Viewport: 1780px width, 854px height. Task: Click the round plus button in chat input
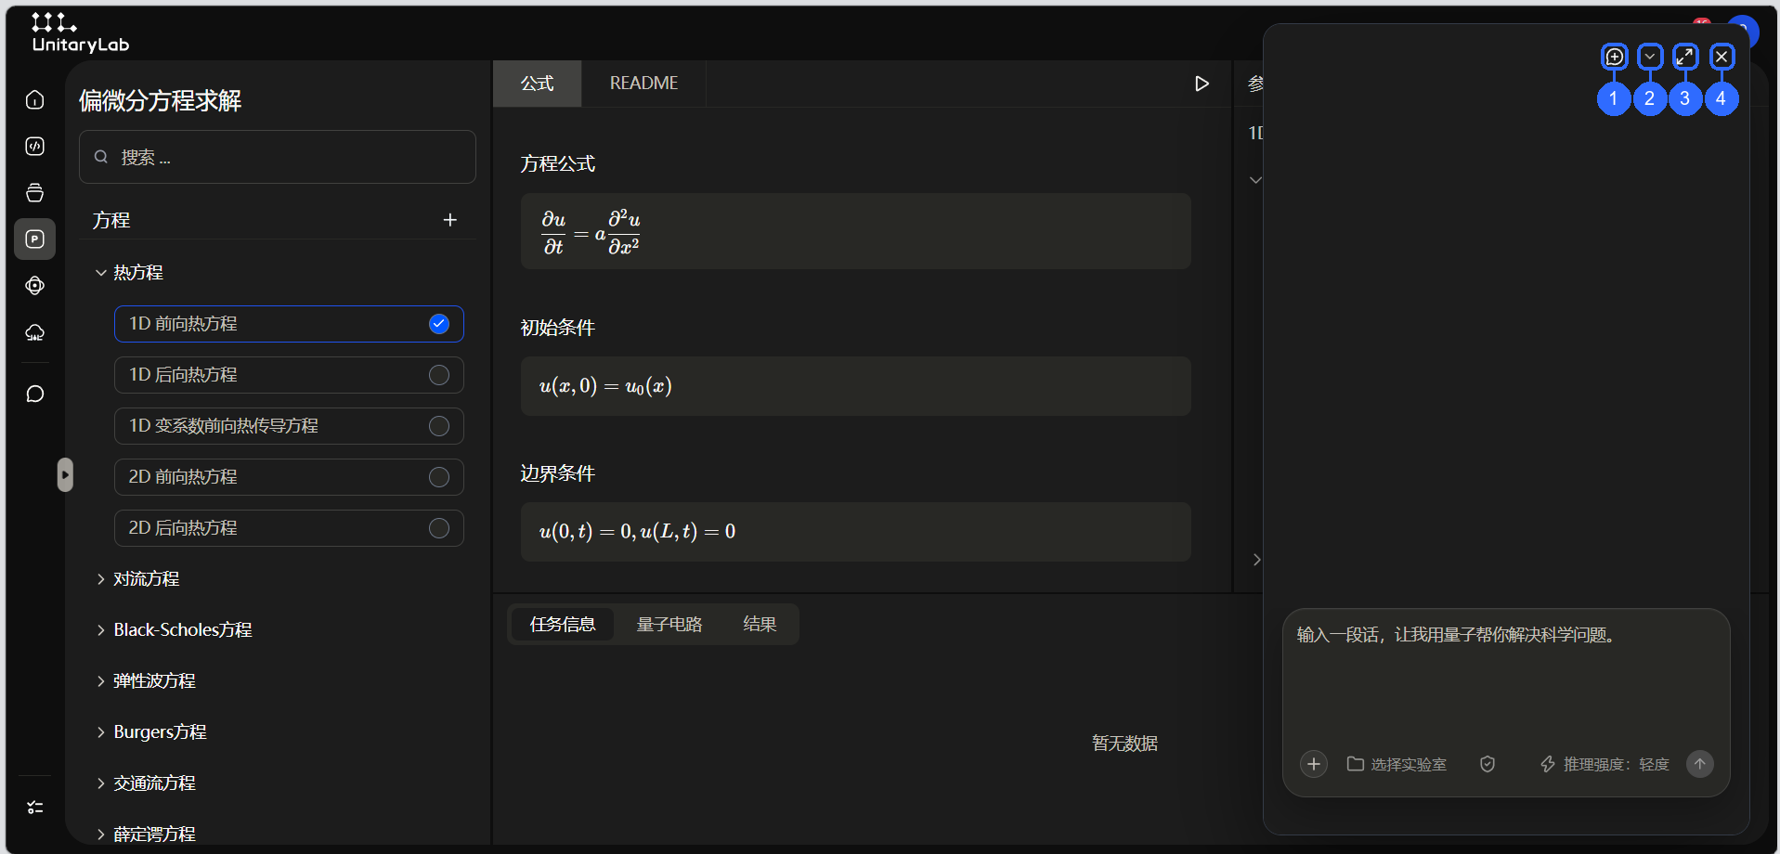tap(1314, 764)
